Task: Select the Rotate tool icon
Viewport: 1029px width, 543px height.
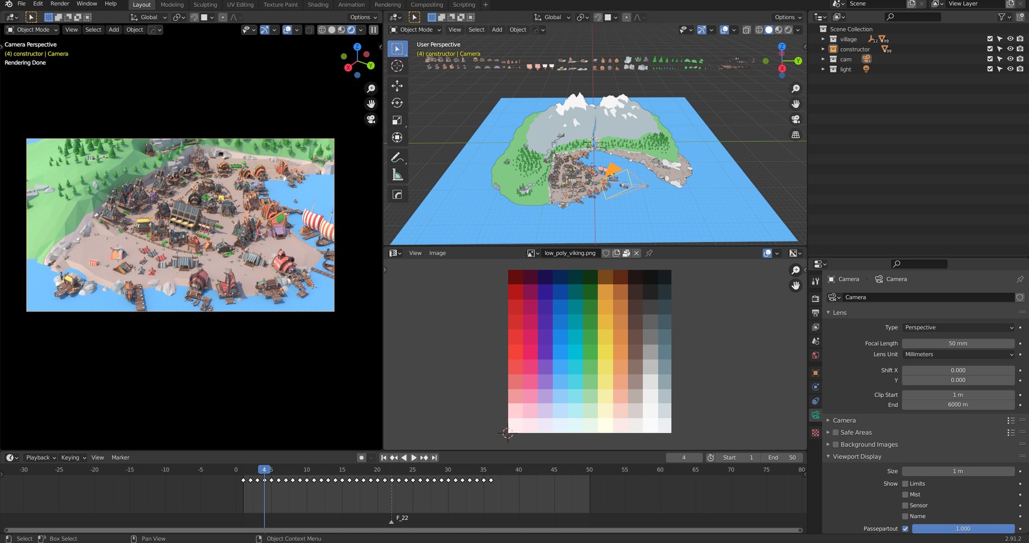Action: [397, 103]
